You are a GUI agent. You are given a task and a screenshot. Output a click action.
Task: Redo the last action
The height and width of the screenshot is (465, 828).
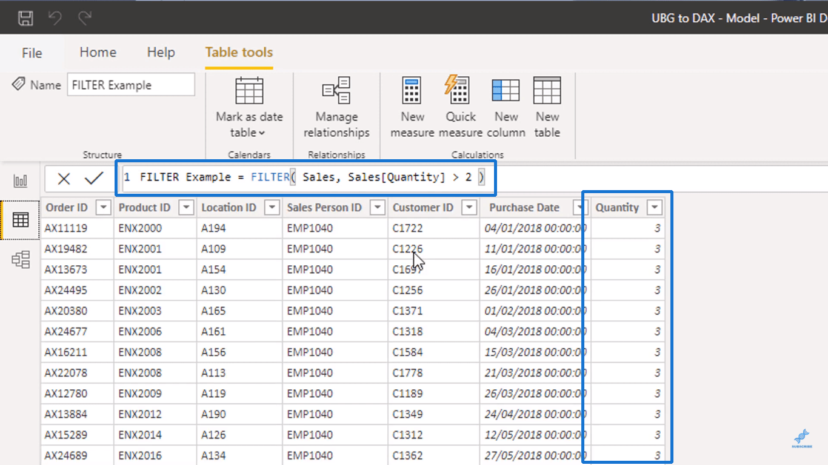84,18
